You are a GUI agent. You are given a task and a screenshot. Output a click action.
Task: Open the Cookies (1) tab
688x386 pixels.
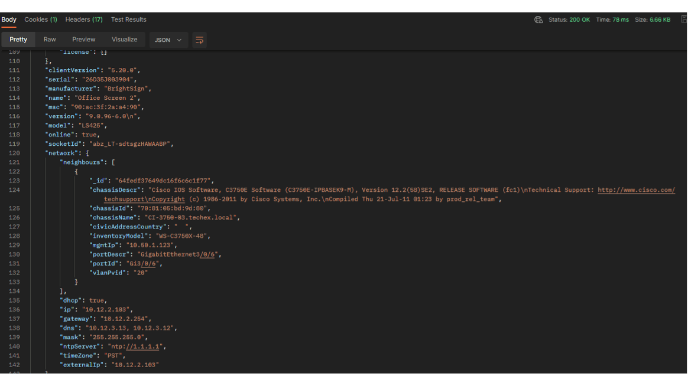tap(41, 19)
